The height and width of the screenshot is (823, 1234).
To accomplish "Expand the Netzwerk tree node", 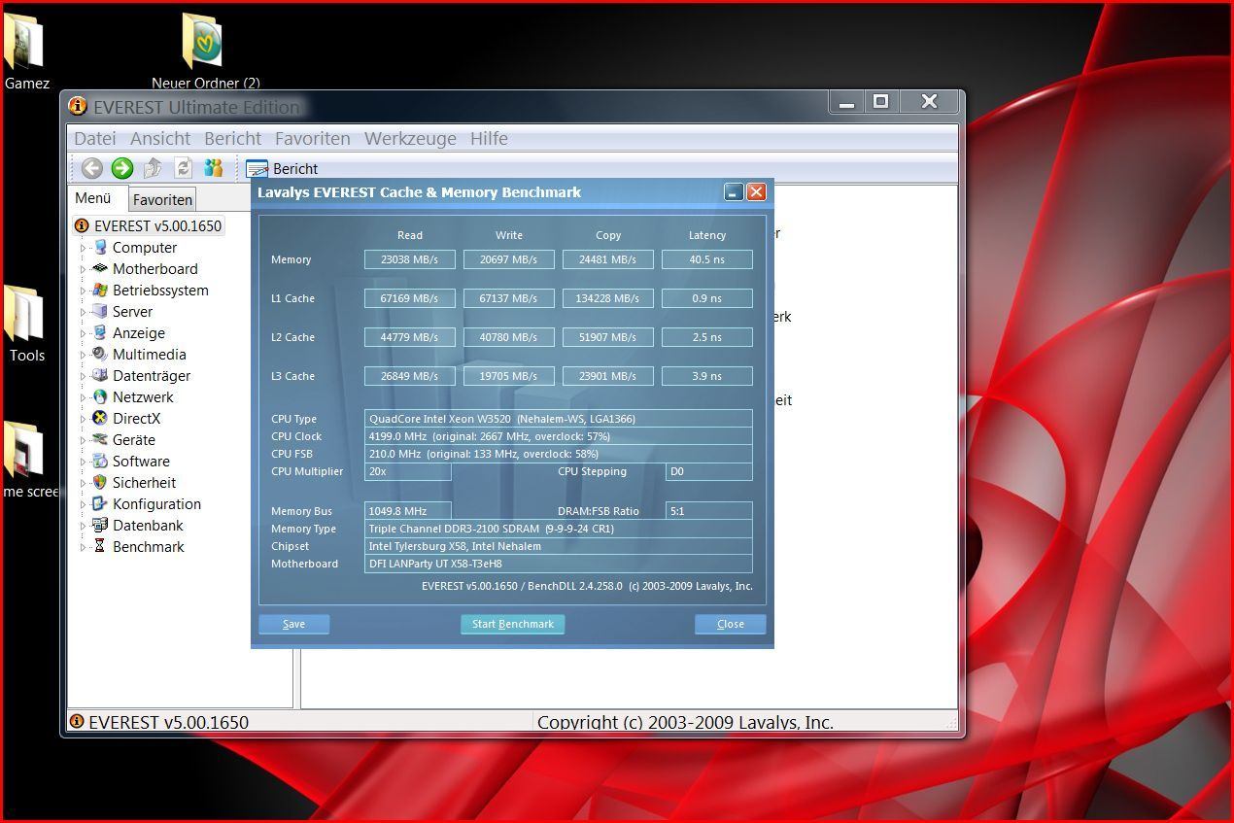I will [x=83, y=397].
